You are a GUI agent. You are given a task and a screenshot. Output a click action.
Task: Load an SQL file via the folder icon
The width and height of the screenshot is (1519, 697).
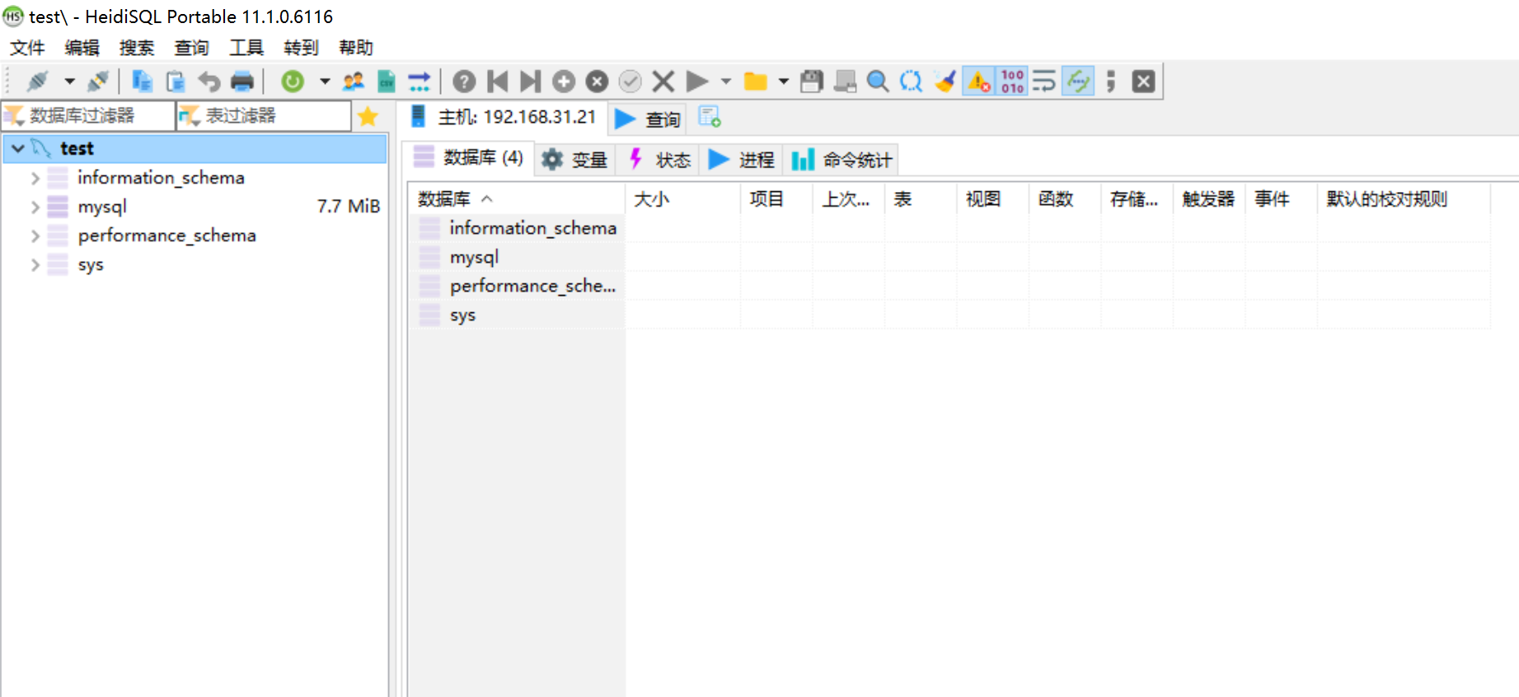[756, 81]
